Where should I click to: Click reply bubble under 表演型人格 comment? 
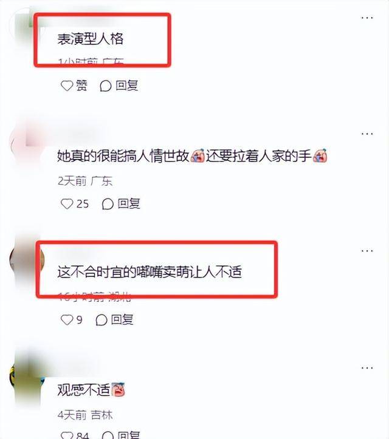coord(106,86)
